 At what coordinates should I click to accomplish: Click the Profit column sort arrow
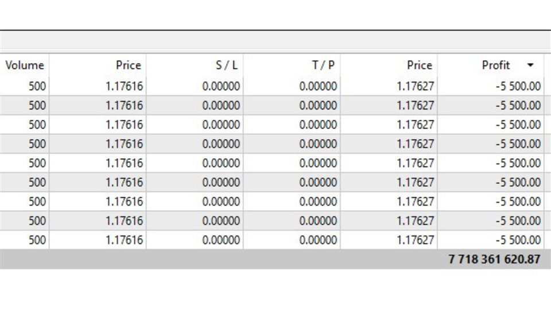pos(530,65)
